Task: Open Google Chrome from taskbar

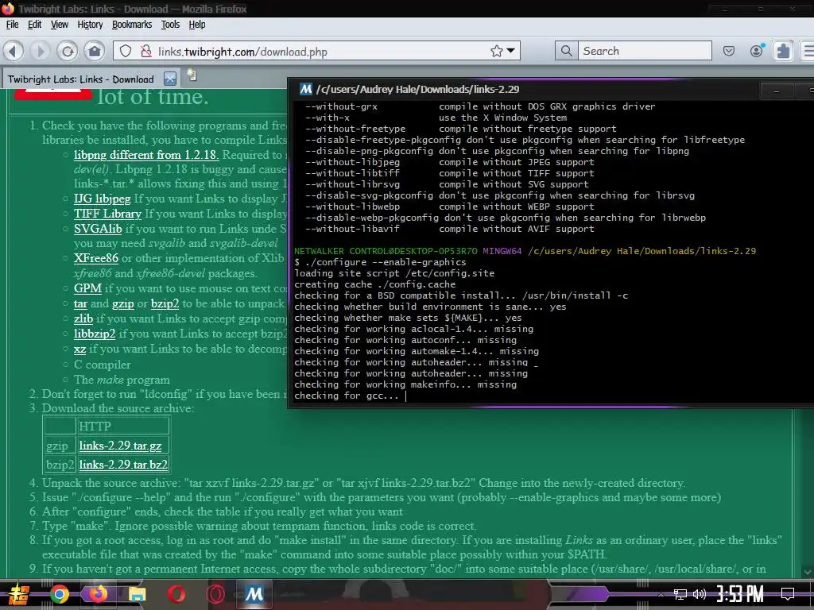Action: point(59,594)
